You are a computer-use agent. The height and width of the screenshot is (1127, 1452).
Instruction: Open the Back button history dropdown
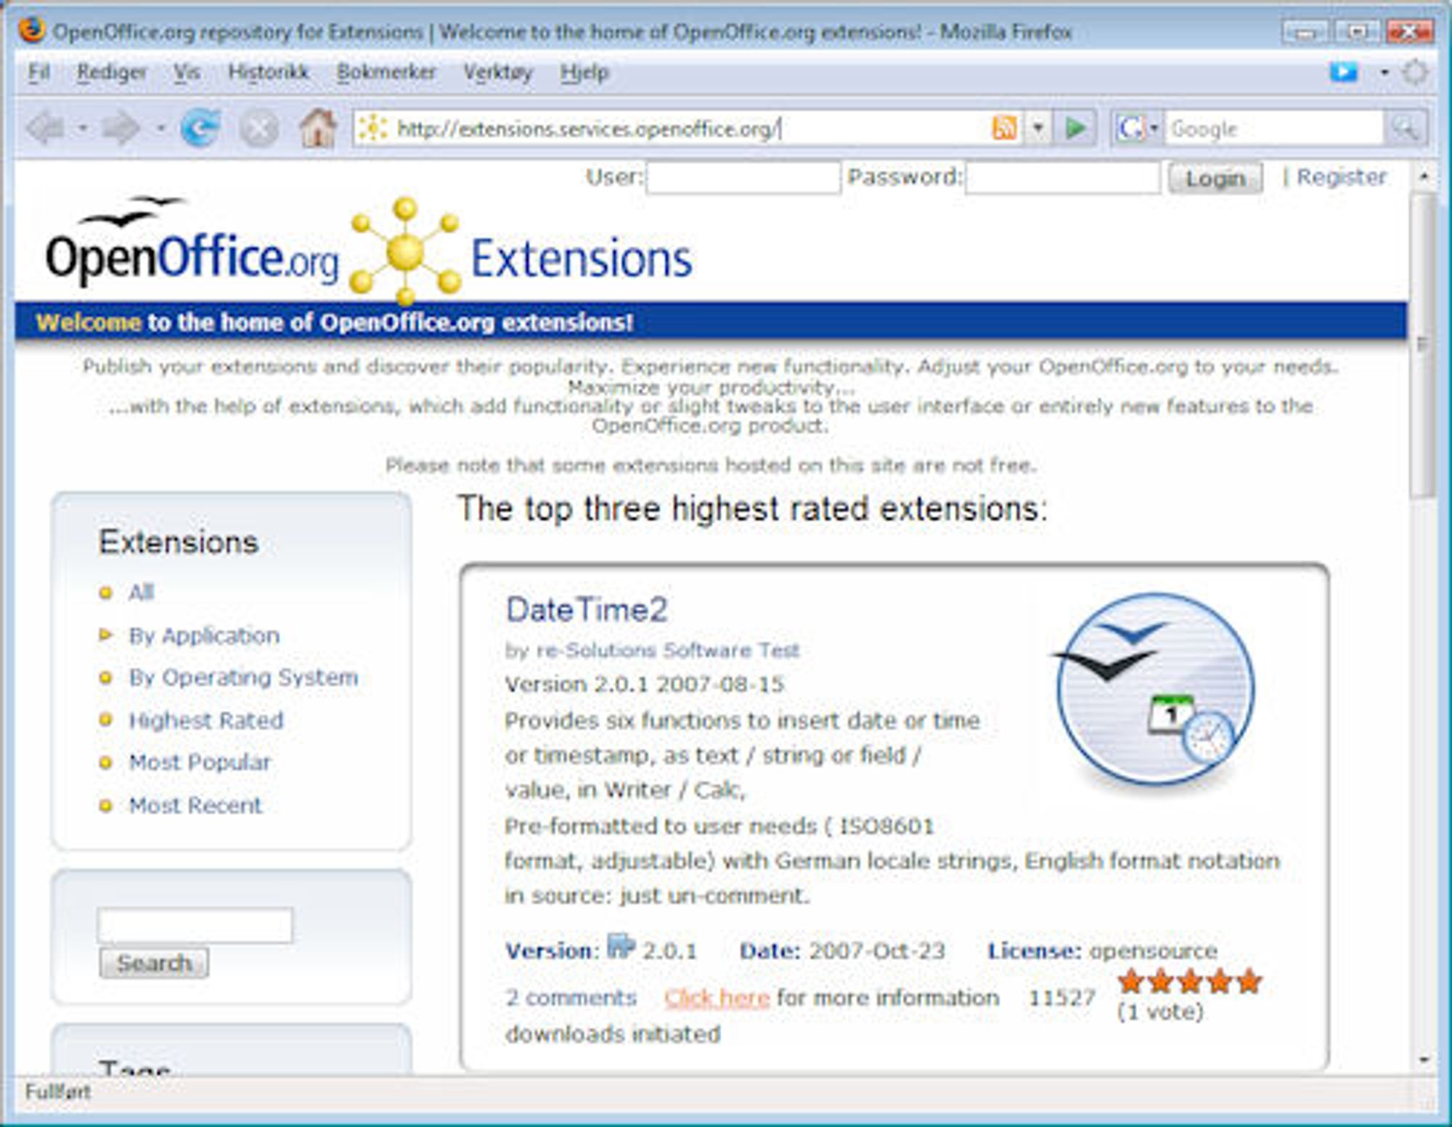83,129
